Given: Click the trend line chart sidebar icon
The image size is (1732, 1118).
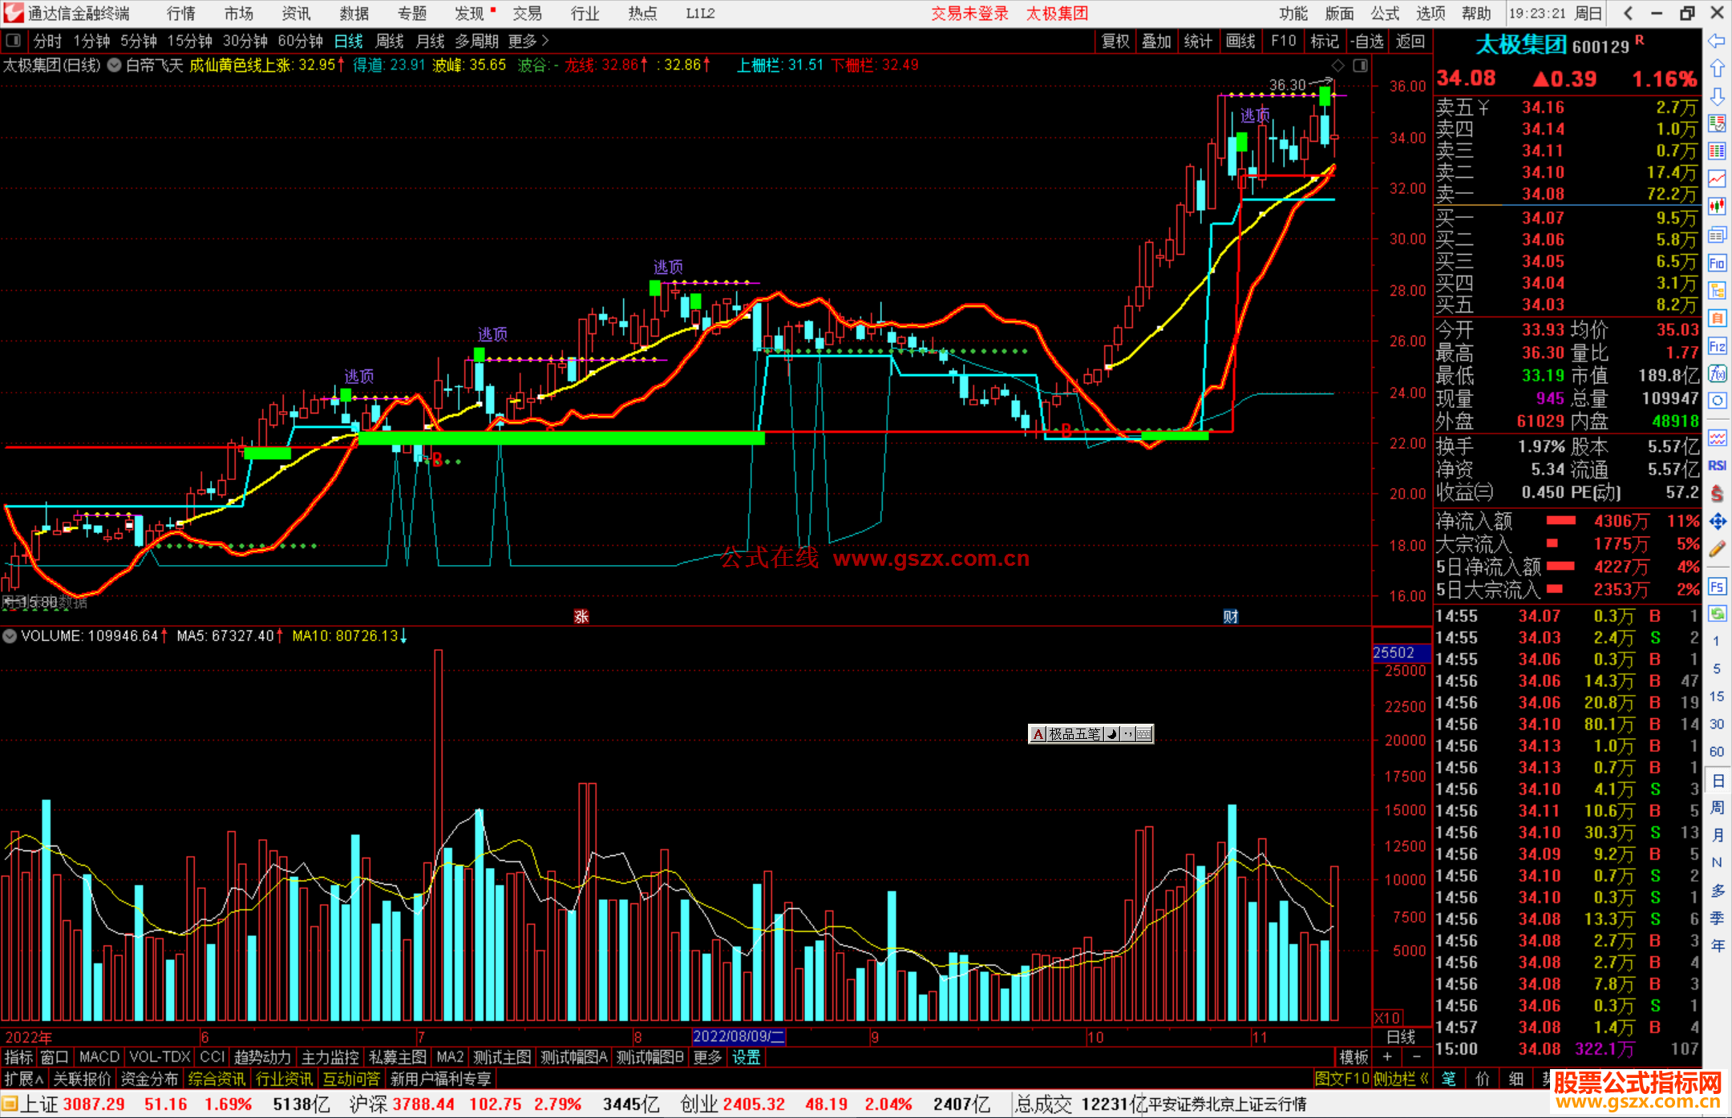Looking at the screenshot, I should tap(1717, 178).
